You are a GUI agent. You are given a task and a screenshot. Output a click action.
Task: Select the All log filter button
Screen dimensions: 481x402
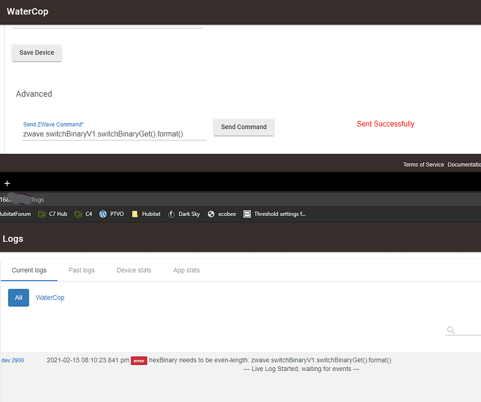point(19,297)
